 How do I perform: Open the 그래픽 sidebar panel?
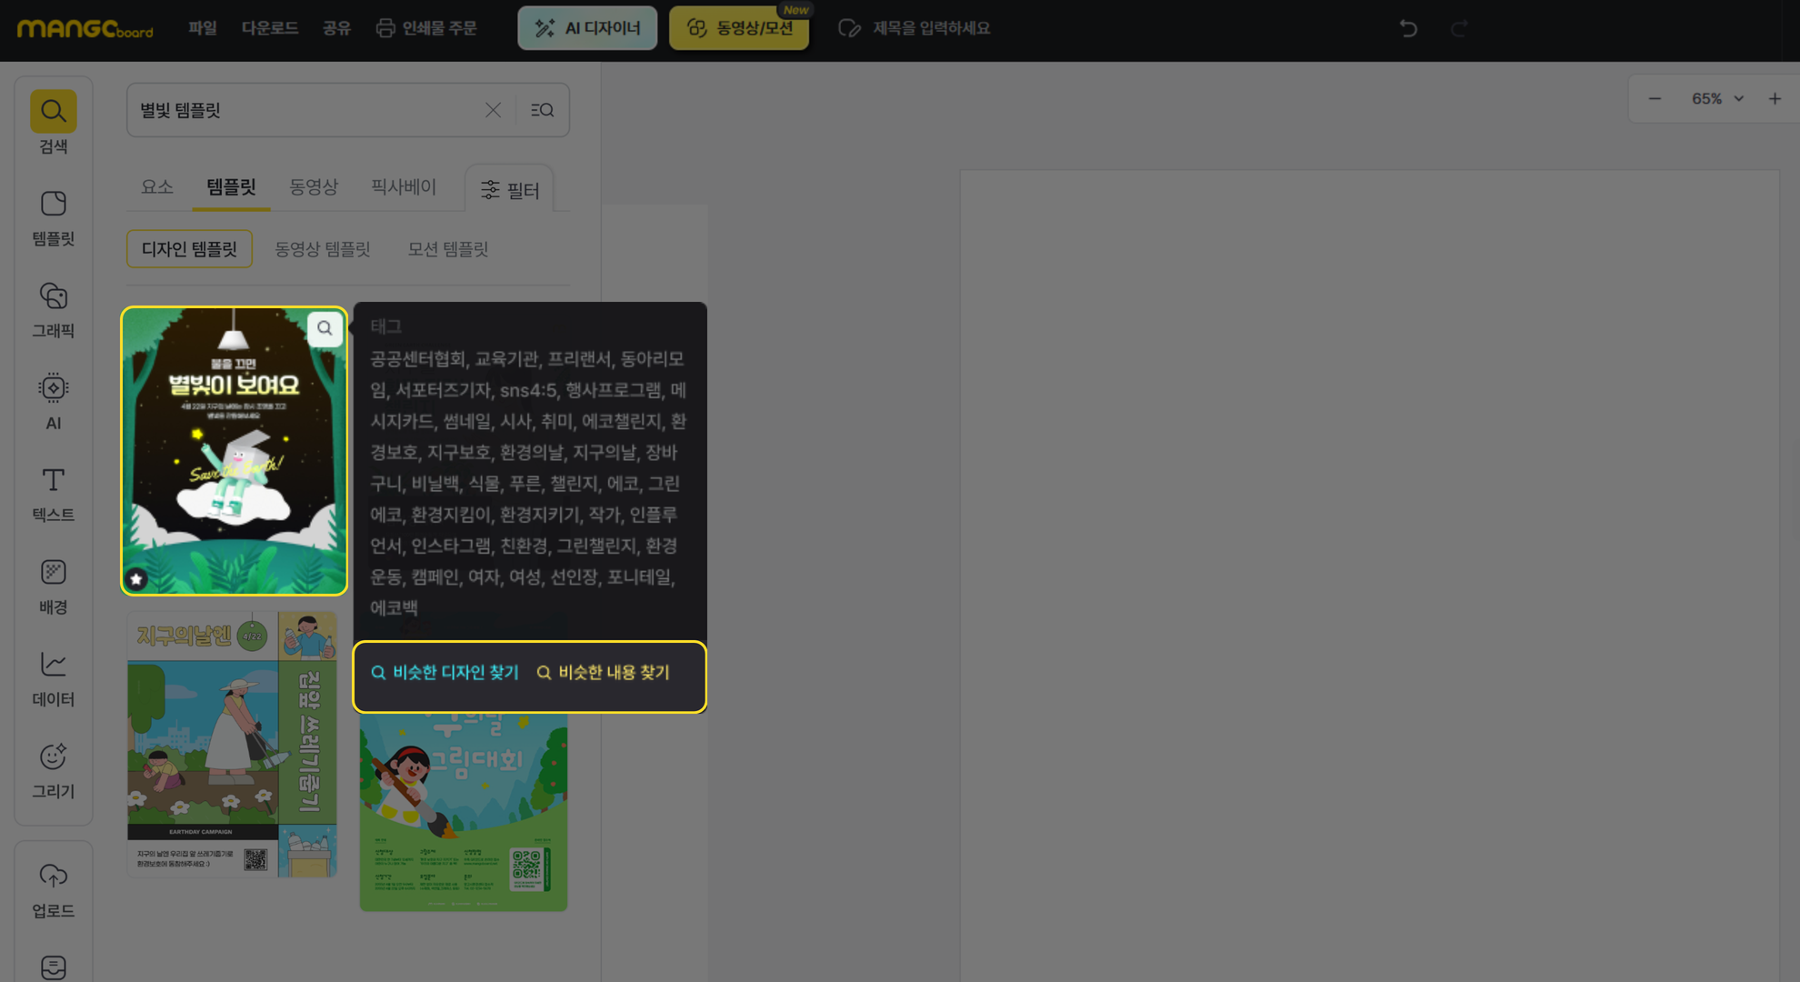click(x=53, y=310)
